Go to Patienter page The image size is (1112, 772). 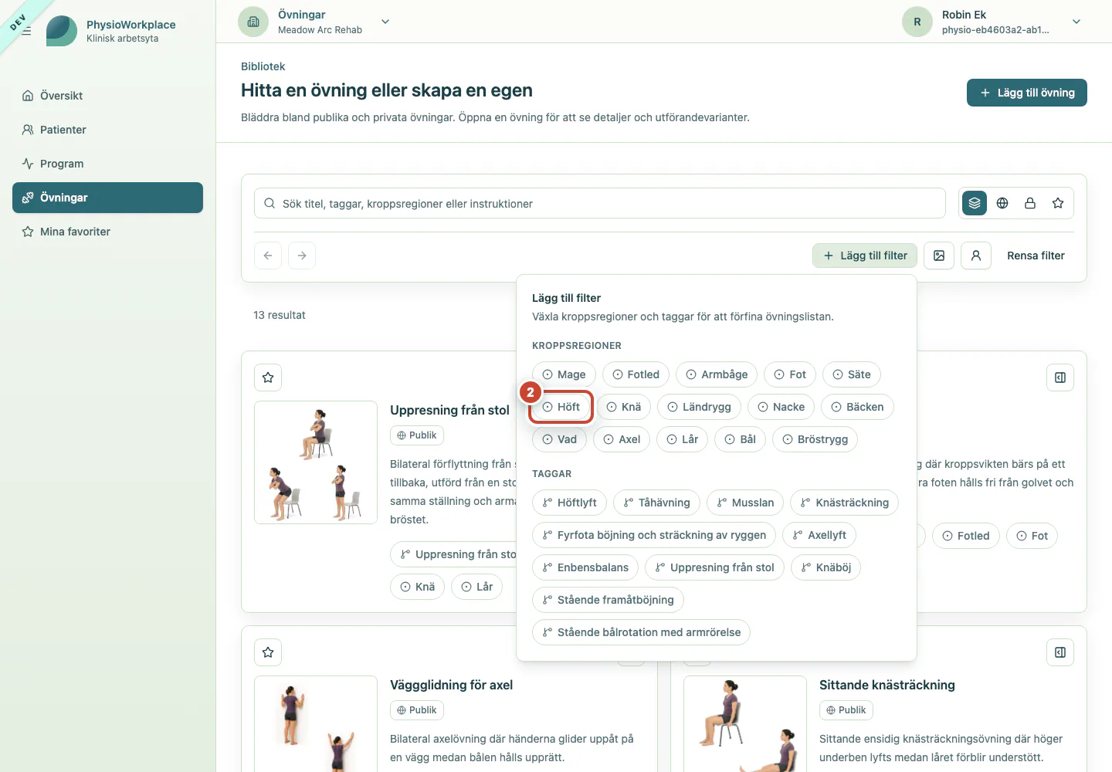click(x=107, y=130)
